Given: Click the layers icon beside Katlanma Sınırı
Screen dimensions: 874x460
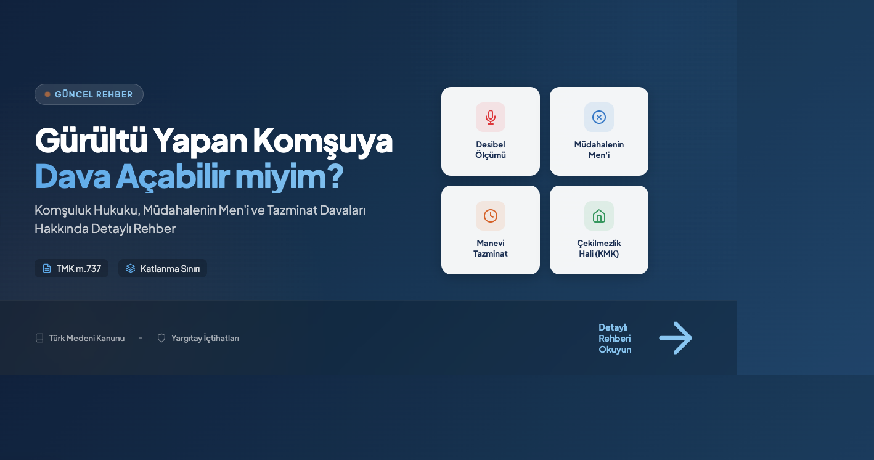Looking at the screenshot, I should (131, 268).
